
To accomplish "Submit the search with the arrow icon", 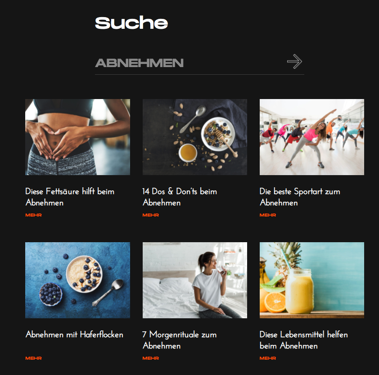I will click(294, 61).
